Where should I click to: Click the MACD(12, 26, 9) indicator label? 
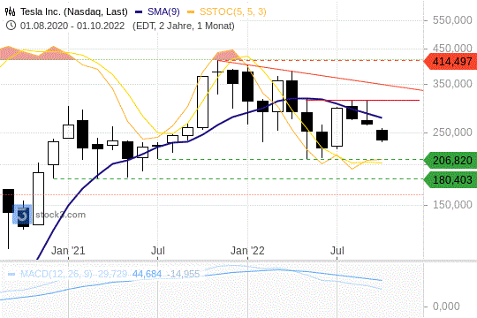57,274
